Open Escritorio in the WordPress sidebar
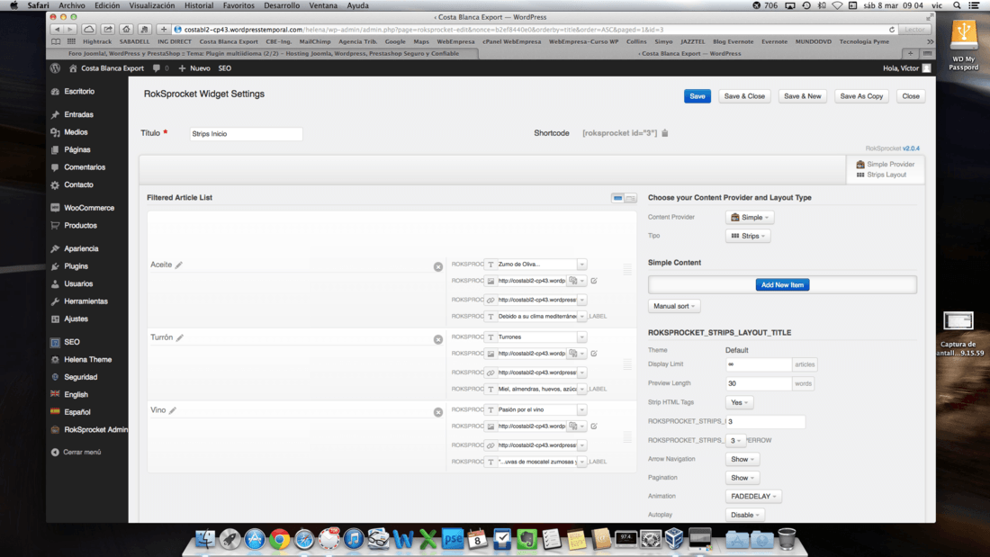Viewport: 990px width, 557px height. [79, 92]
